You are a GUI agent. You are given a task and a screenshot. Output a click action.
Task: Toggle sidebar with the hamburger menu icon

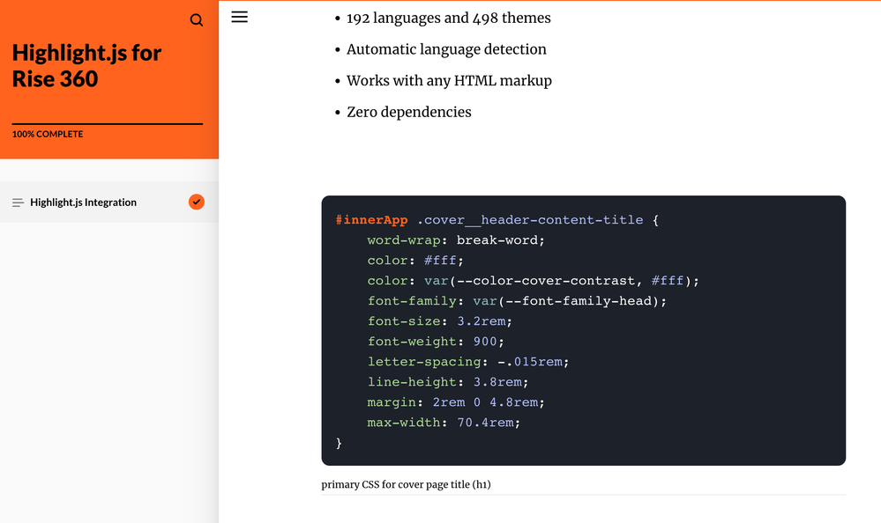[239, 17]
